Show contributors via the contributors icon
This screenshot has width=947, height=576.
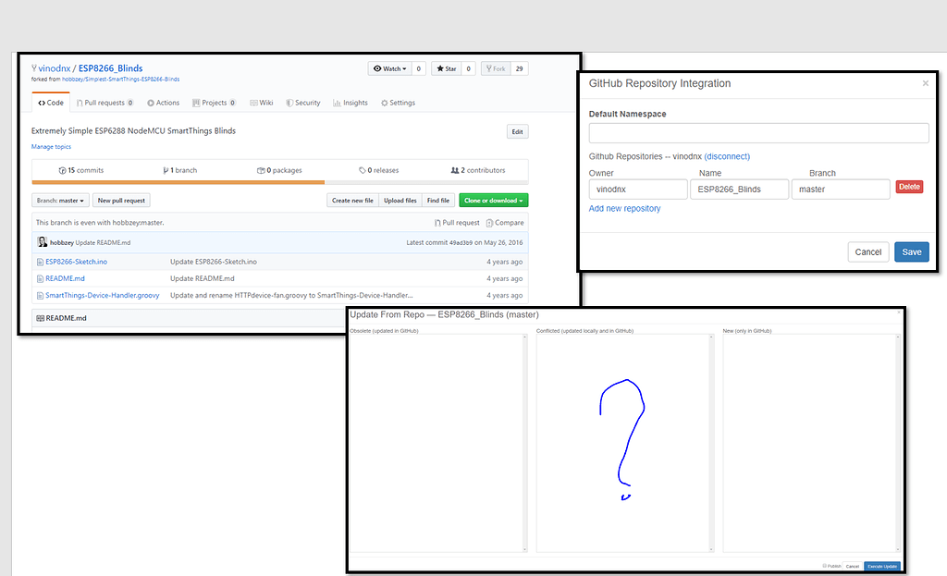453,170
